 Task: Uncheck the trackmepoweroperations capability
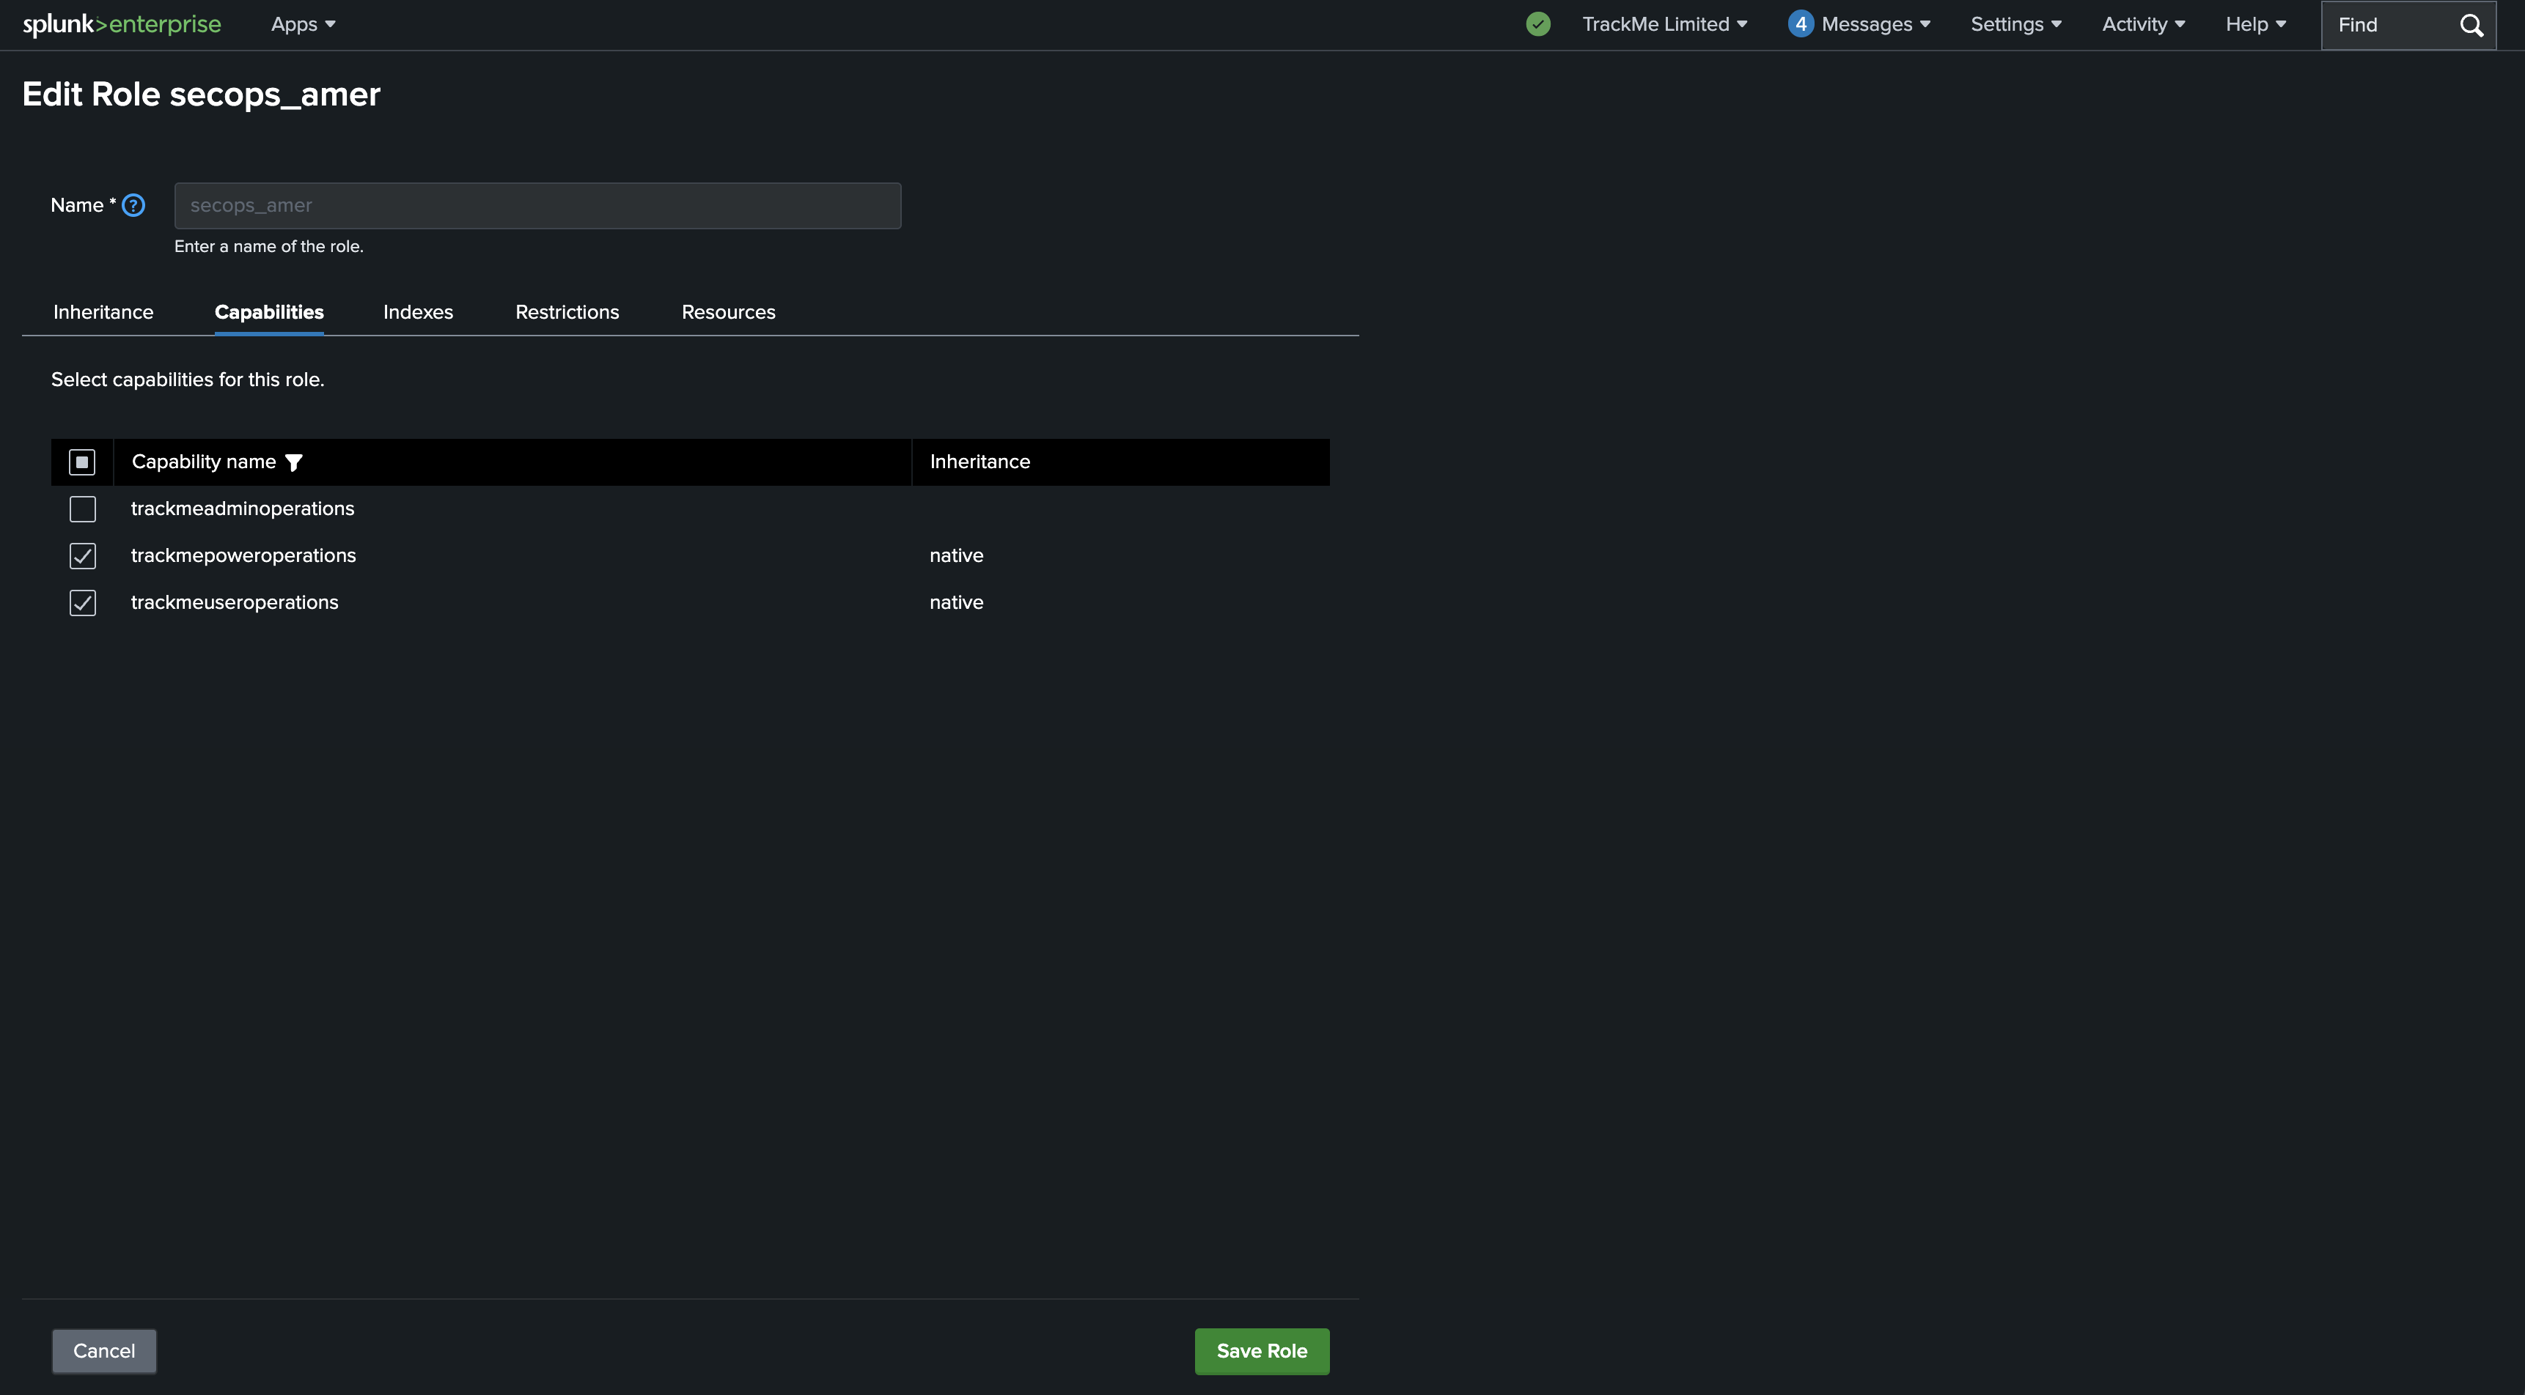82,556
